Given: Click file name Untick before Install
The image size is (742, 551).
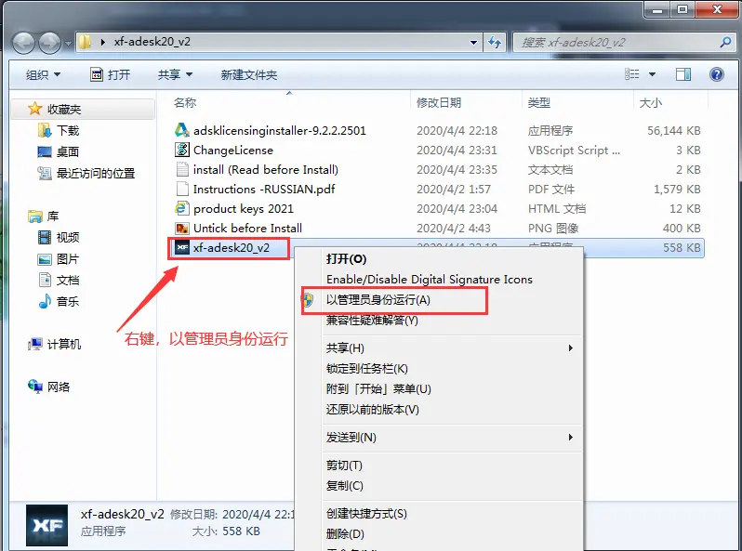Looking at the screenshot, I should click(x=247, y=229).
